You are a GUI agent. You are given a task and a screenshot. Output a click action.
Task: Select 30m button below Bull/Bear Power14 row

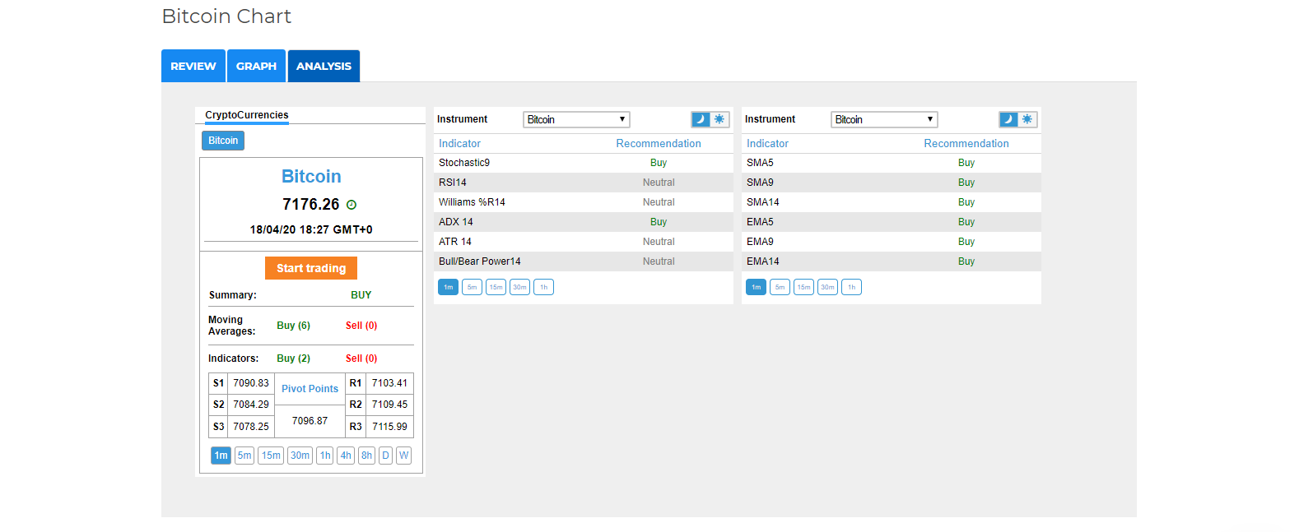(519, 287)
